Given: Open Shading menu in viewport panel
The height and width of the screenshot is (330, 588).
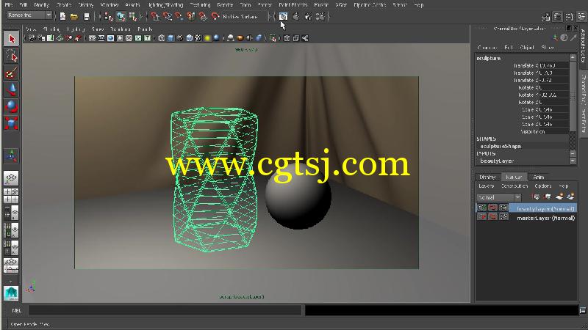Looking at the screenshot, I should 51,29.
